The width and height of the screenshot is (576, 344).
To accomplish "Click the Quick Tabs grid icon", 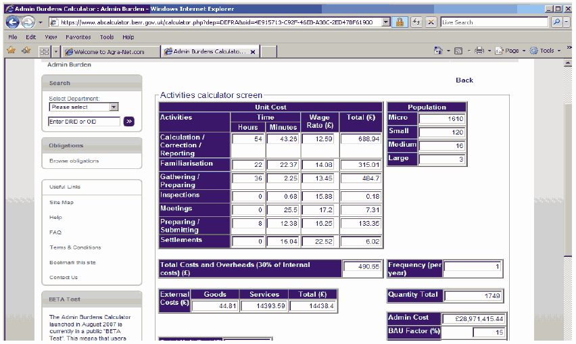I will [45, 51].
